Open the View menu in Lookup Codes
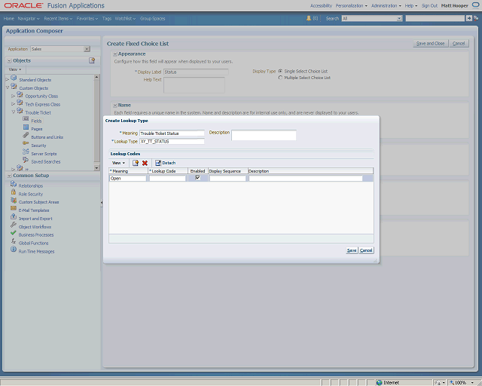This screenshot has height=386, width=482. [x=118, y=163]
